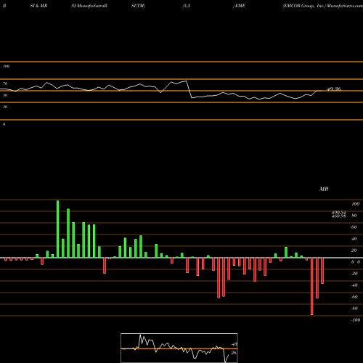
Task: Click the '26' value in mini chart
Action: tap(234, 353)
